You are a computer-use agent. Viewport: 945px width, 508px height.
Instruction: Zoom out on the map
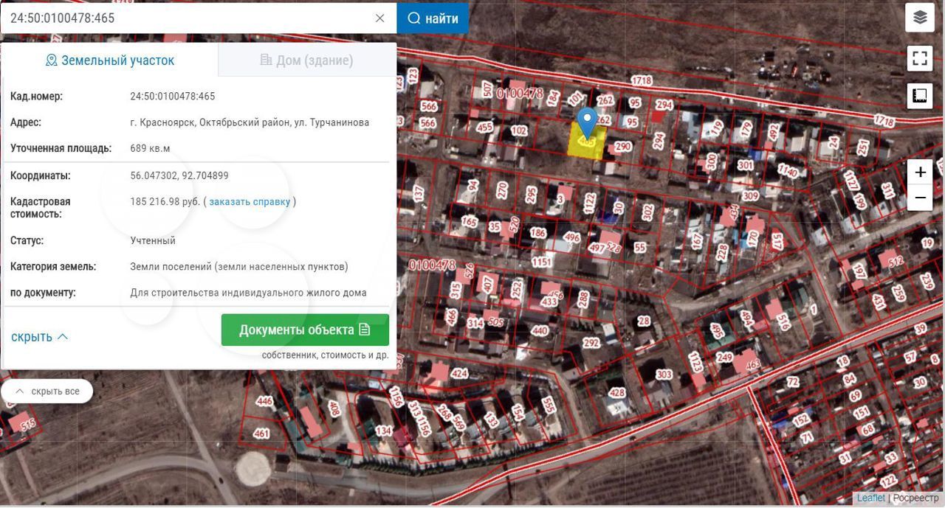[920, 198]
